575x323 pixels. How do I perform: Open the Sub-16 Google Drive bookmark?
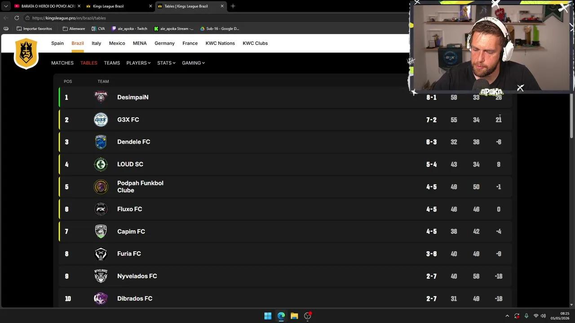pos(220,29)
